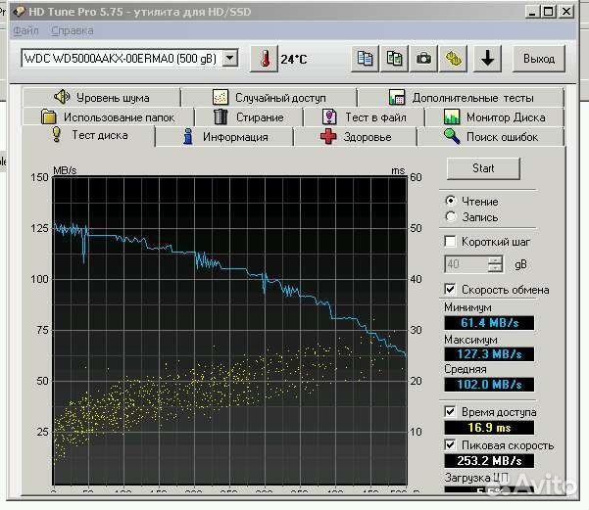Screen dimensions: 589x510
Task: Switch to the Здоровье tab
Action: 356,137
